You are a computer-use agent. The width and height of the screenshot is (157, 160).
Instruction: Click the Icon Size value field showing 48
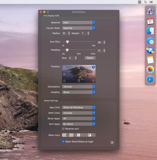100,42
